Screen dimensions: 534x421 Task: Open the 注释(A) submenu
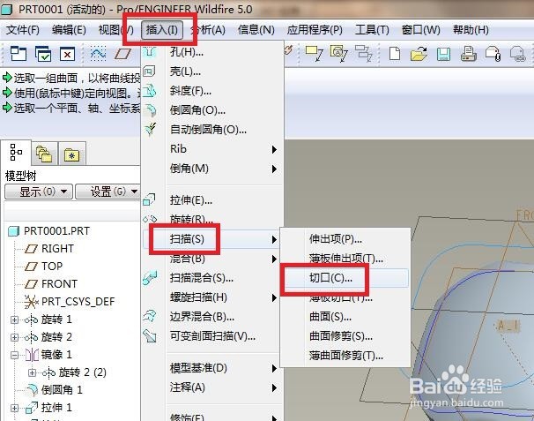[x=212, y=387]
